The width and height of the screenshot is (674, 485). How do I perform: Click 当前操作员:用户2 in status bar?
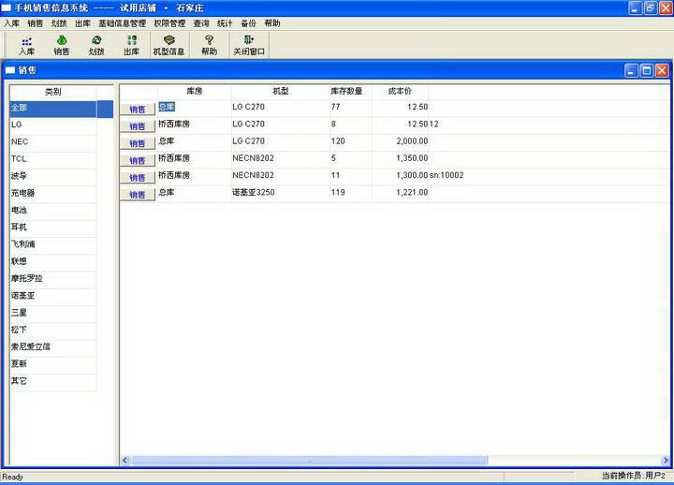(633, 476)
